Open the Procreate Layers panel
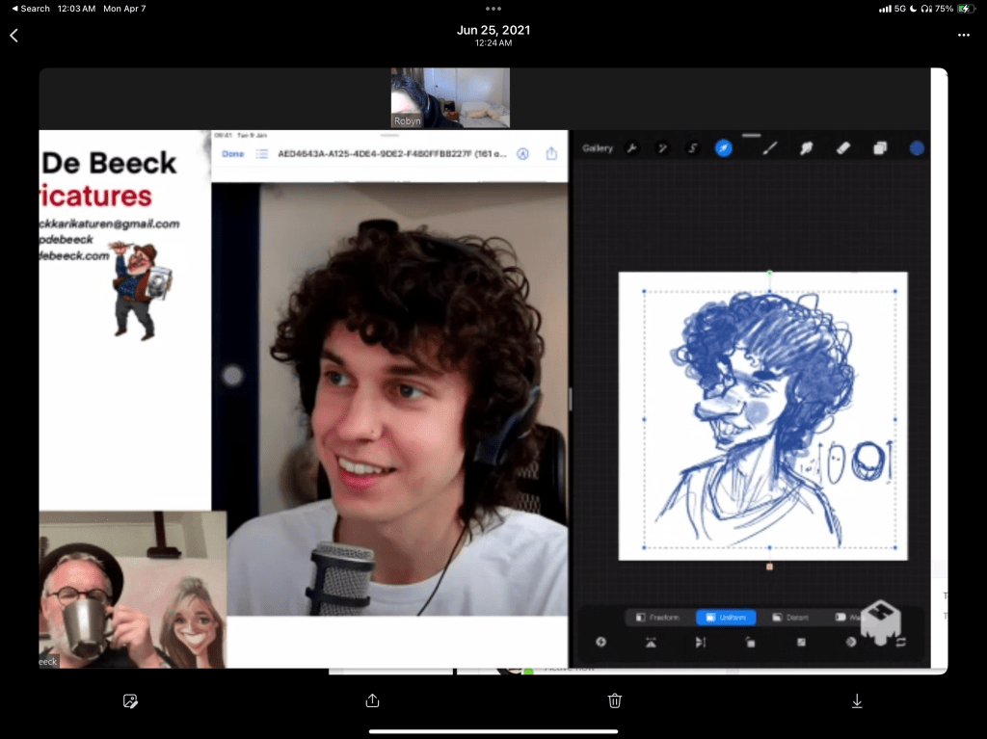Image resolution: width=987 pixels, height=739 pixels. click(880, 148)
